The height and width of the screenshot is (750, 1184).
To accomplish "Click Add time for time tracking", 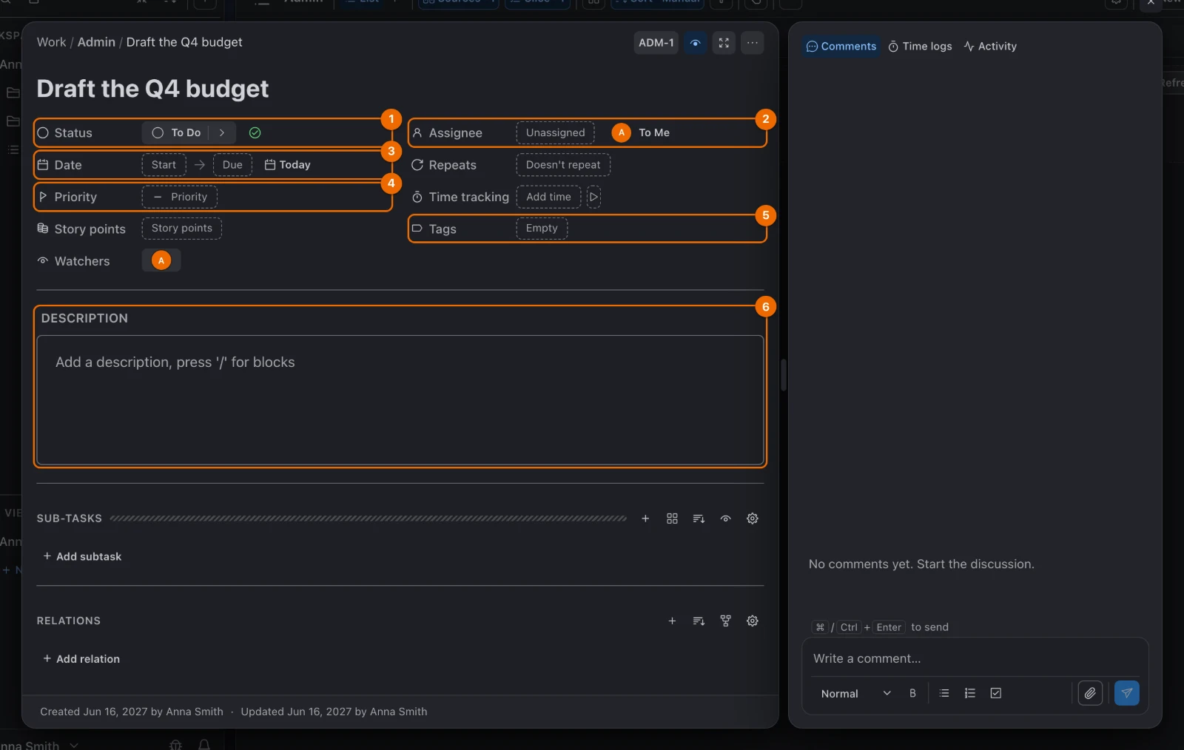I will coord(548,197).
